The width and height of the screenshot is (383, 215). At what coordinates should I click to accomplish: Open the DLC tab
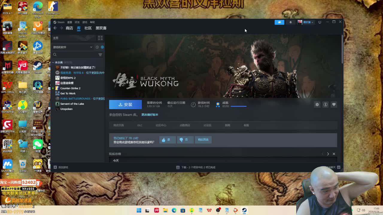140,125
